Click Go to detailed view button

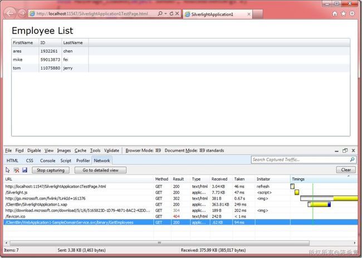100,170
